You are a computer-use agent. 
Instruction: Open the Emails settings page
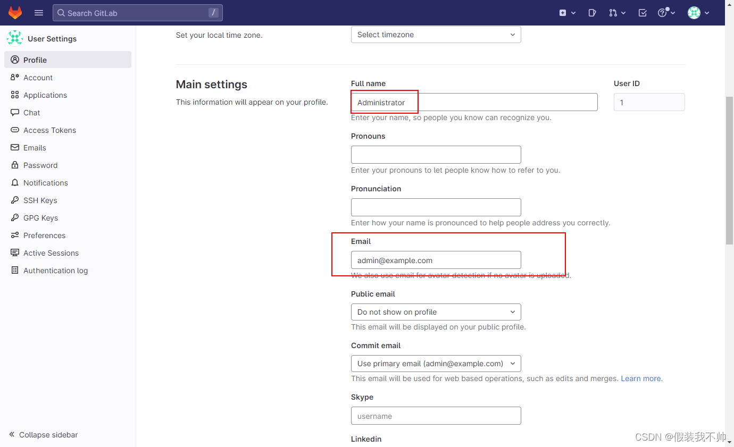point(68,148)
